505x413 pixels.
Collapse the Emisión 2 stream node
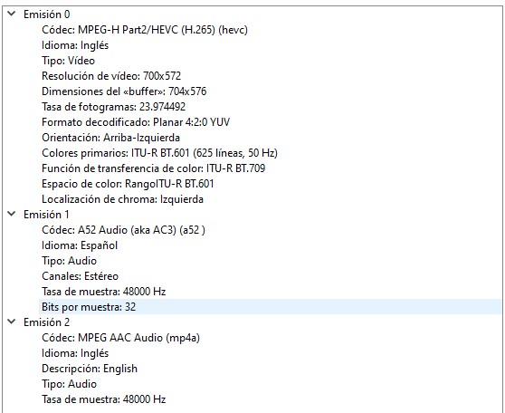tap(12, 322)
